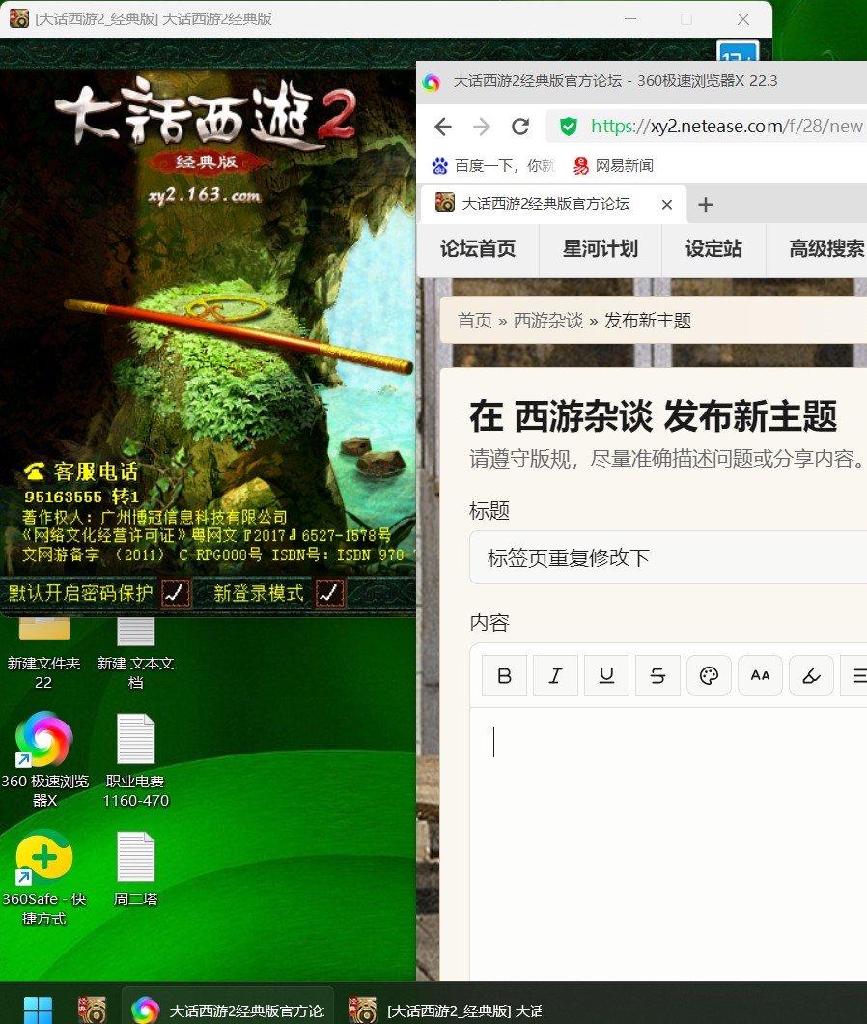Viewport: 867px width, 1024px height.
Task: Click inside the 内容 text editor area
Action: pos(668,842)
